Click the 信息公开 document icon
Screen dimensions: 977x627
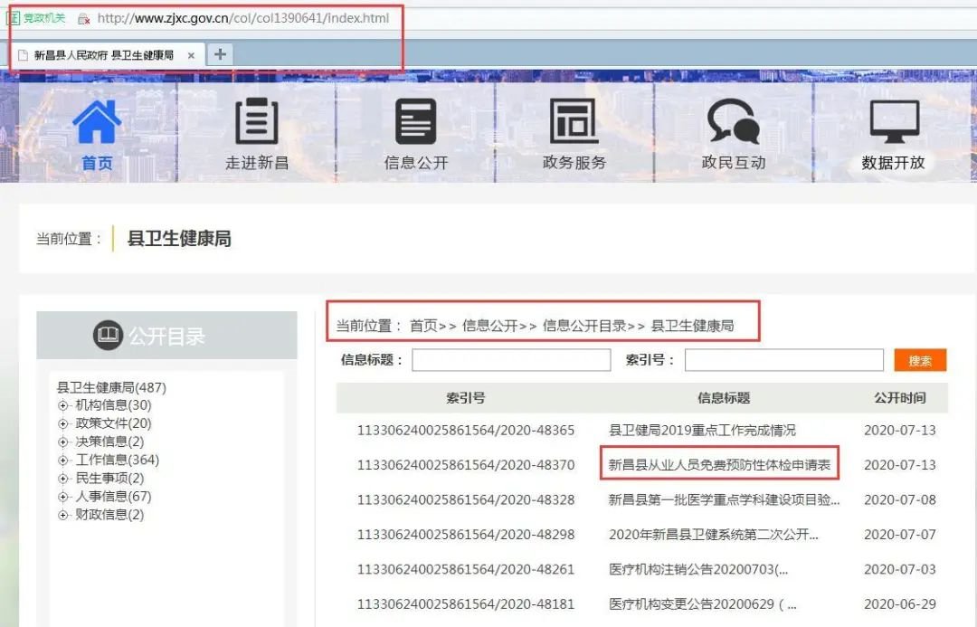[x=415, y=122]
